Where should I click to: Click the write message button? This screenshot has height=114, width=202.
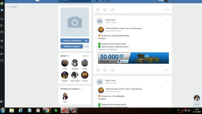tap(72, 41)
